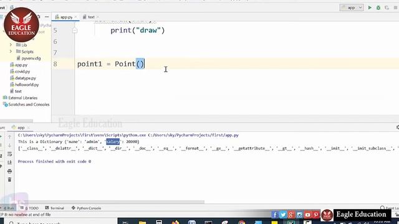
Task: Click line number 6 in gutter
Action: pos(55,42)
